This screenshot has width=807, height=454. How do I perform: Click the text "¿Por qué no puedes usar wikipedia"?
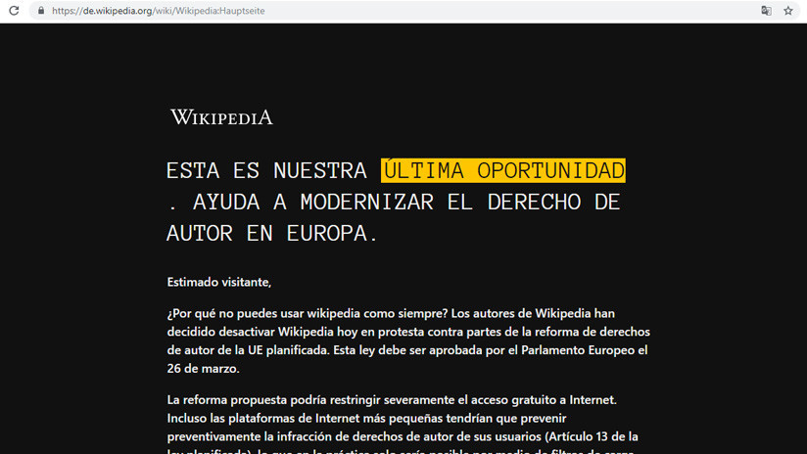264,314
